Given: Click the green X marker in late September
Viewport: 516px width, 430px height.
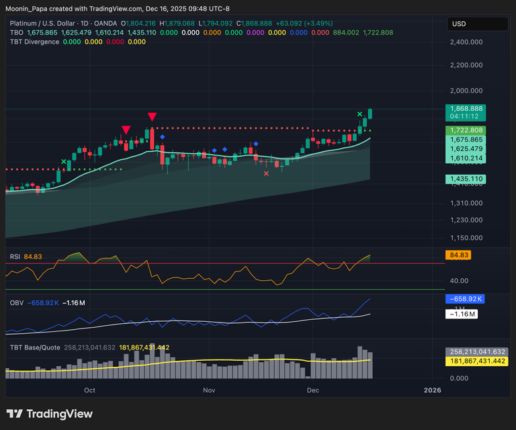Looking at the screenshot, I should pyautogui.click(x=64, y=161).
